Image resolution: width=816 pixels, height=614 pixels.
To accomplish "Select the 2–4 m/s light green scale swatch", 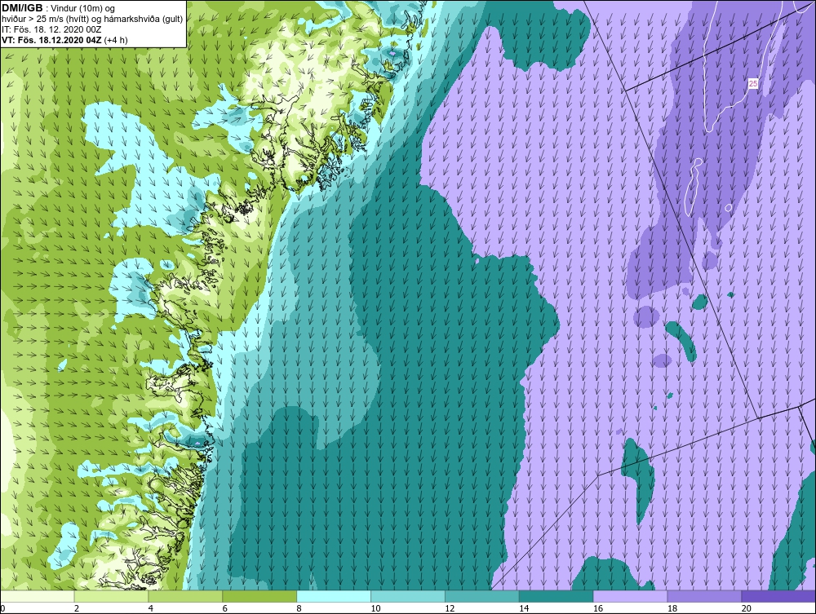I will pos(111,596).
